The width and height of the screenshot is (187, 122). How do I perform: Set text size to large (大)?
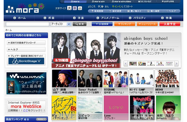click(x=69, y=8)
